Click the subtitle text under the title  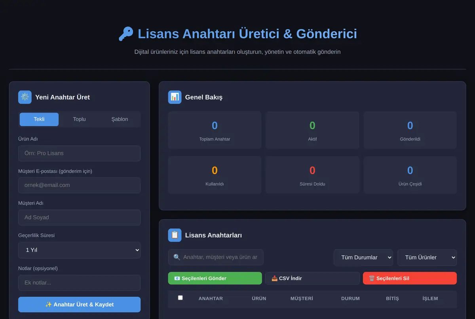[x=237, y=52]
